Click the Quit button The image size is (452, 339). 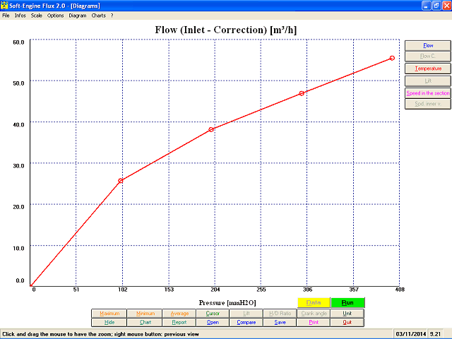click(347, 322)
